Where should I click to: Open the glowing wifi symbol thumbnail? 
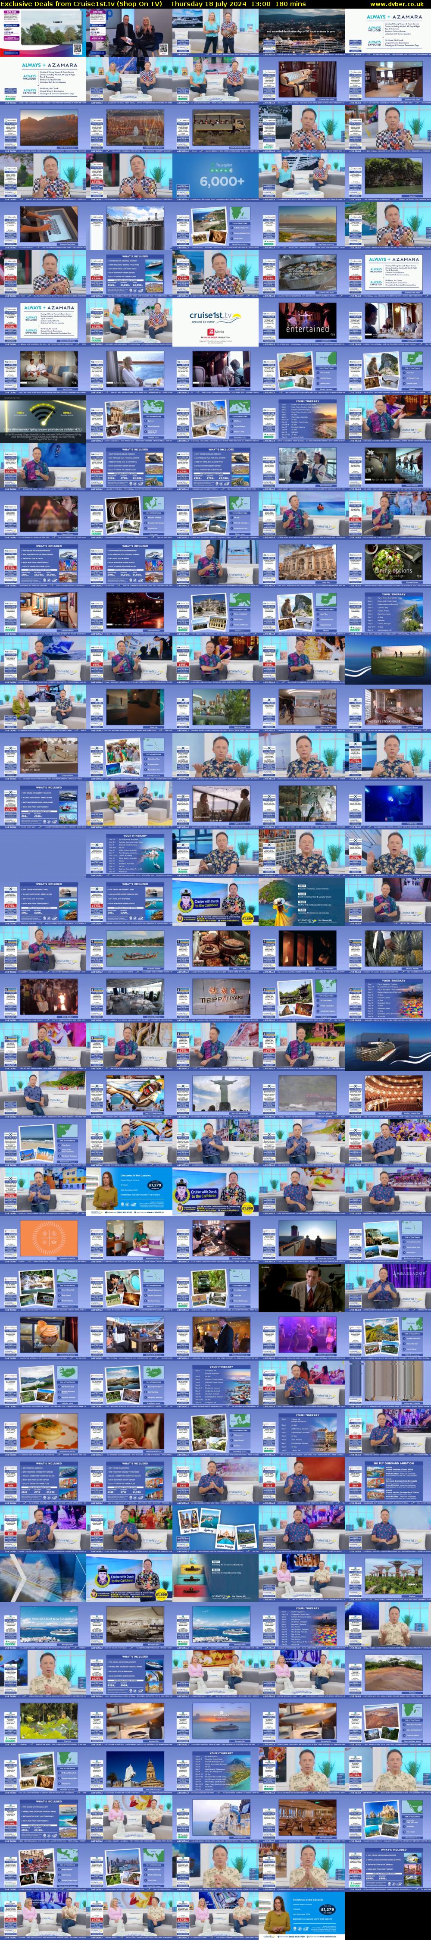tap(43, 418)
